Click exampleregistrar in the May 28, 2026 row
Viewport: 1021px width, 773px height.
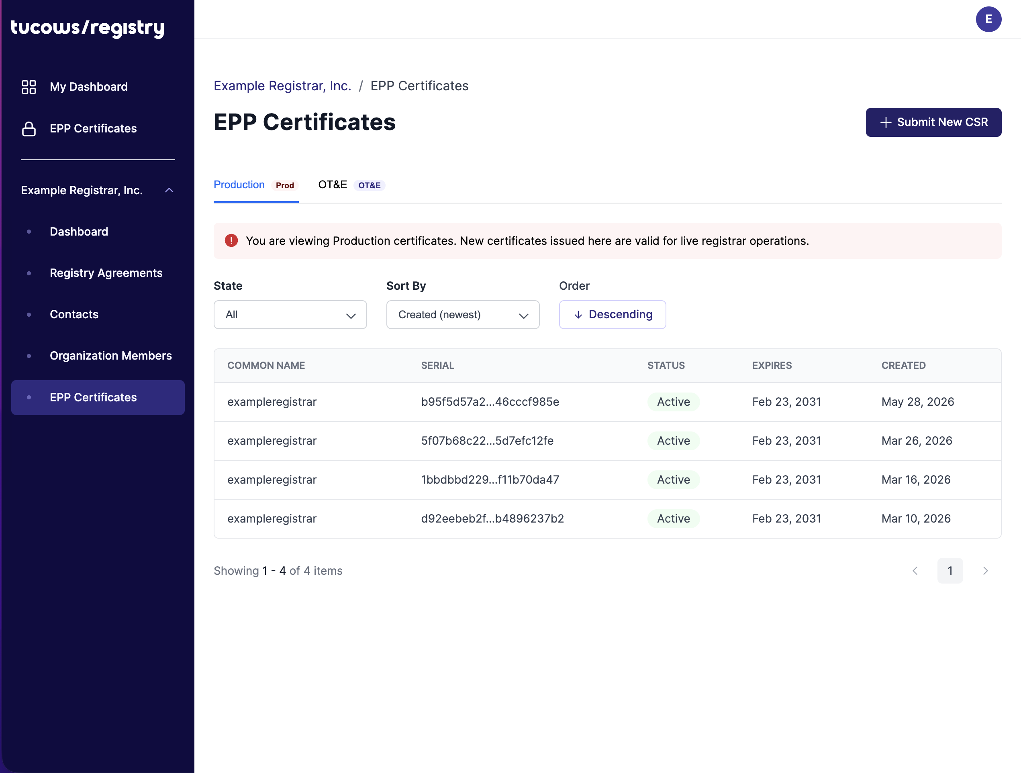pos(272,402)
